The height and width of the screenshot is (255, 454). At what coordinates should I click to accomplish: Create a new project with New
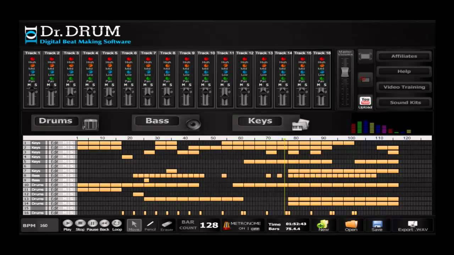point(323,225)
